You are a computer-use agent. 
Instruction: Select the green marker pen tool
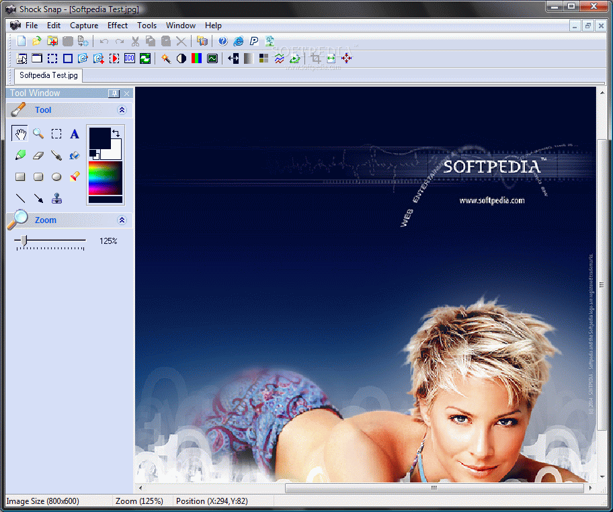[x=20, y=155]
